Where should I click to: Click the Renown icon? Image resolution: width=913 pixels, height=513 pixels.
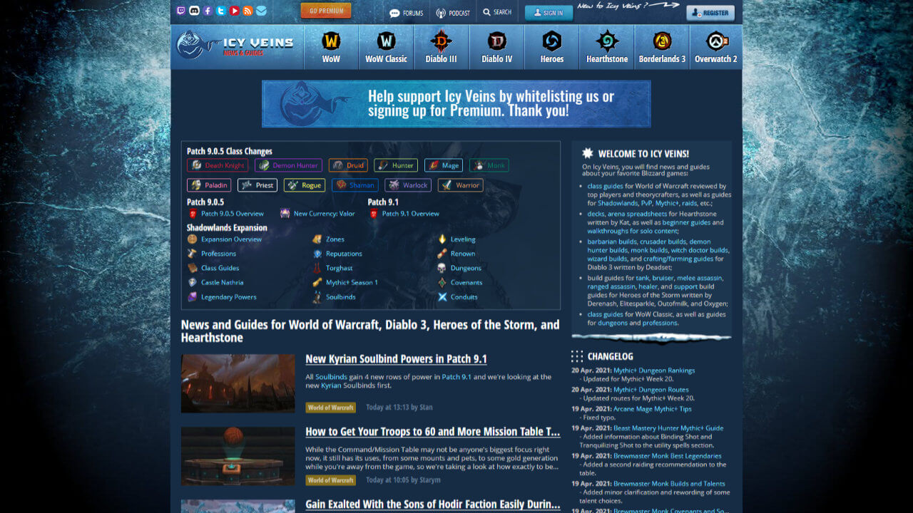click(442, 254)
